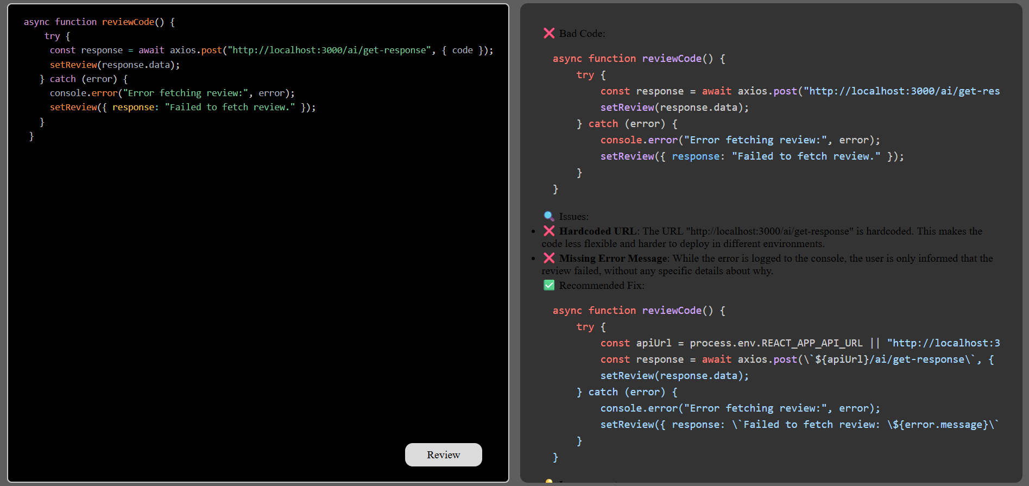Image resolution: width=1029 pixels, height=486 pixels.
Task: Click the '${apiUrl}/ai/get-response' line in the fix
Action: click(x=797, y=359)
